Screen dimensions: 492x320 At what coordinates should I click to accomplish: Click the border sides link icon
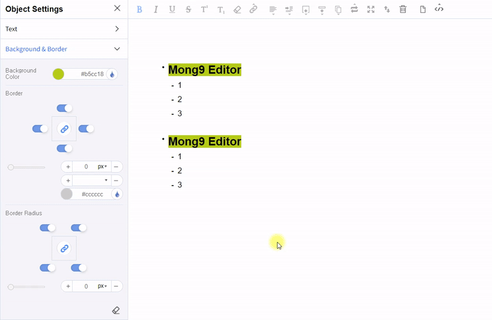pos(65,129)
